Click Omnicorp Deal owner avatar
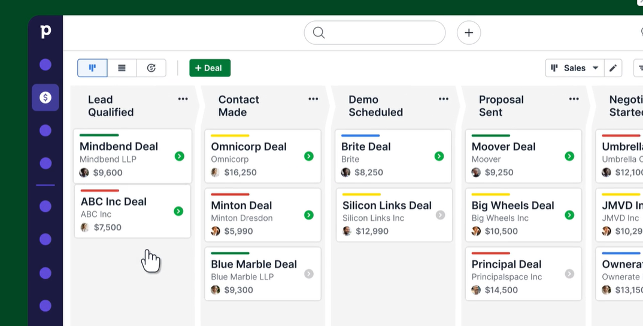This screenshot has height=326, width=643. point(215,172)
